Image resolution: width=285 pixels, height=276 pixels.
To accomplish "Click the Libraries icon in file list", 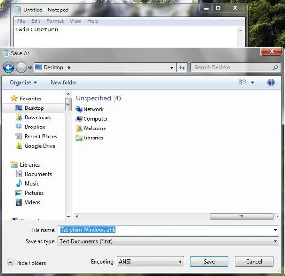I will pos(79,138).
